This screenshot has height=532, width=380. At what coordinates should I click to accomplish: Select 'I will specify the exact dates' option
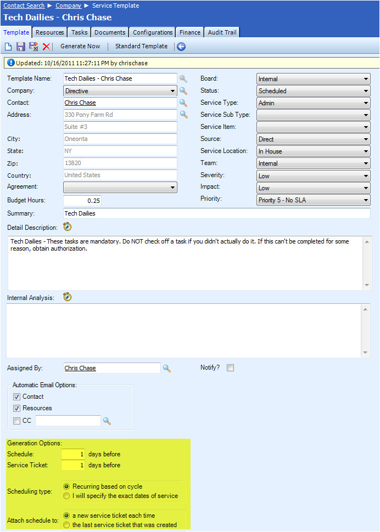click(x=67, y=496)
